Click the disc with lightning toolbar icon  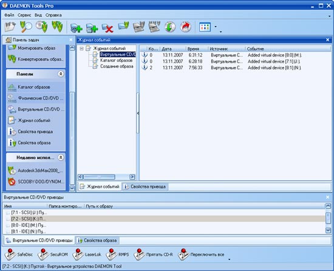coord(41,27)
